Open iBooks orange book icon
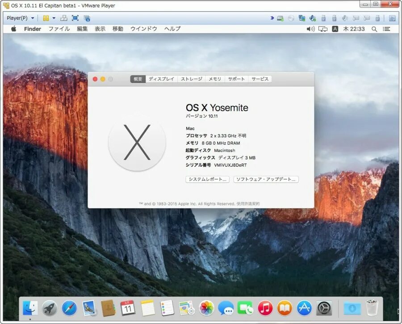The image size is (402, 324). (285, 308)
